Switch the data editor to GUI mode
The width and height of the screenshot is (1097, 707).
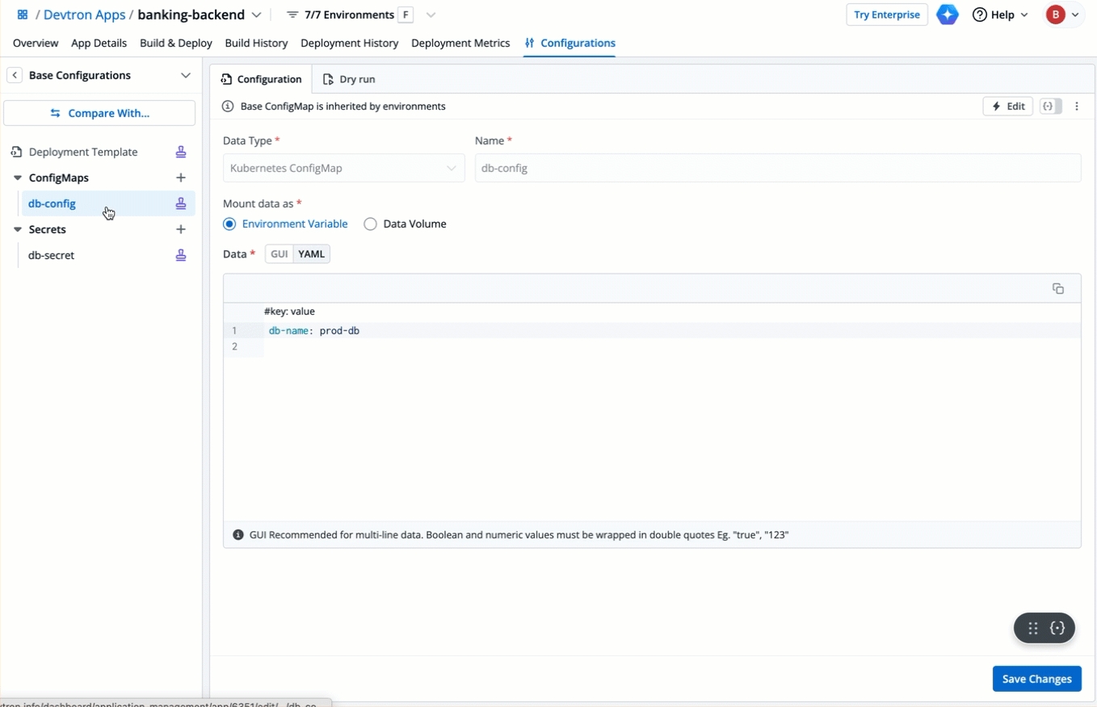coord(279,254)
